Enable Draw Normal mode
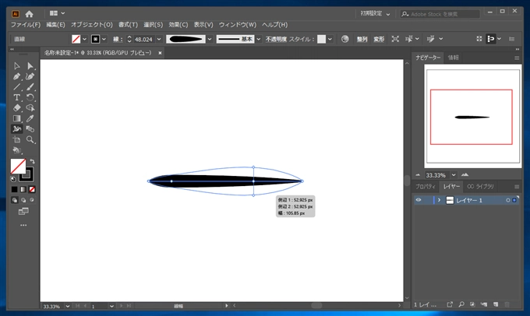Screen dimensions: 530x316 click(x=15, y=200)
